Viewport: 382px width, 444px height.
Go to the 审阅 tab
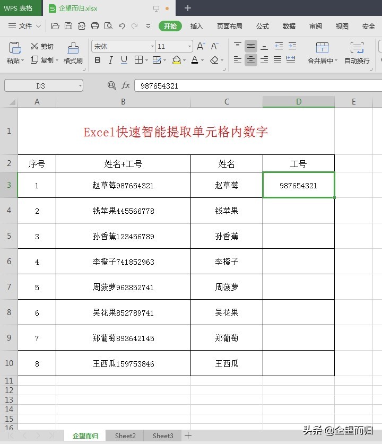click(x=316, y=27)
